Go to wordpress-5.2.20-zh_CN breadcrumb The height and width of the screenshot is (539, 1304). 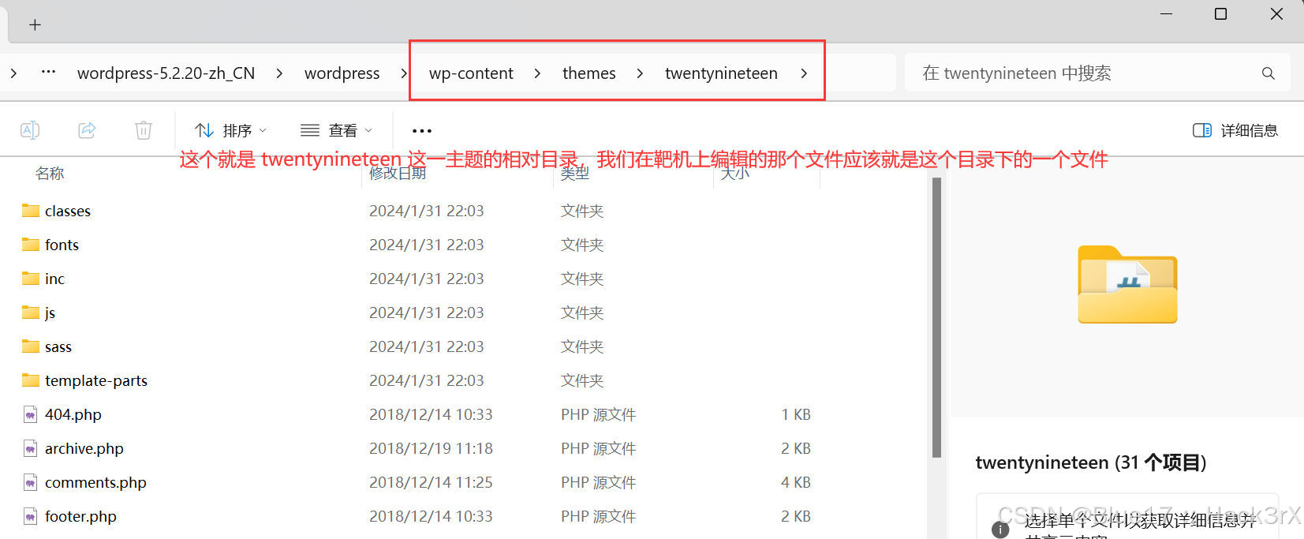coord(166,73)
